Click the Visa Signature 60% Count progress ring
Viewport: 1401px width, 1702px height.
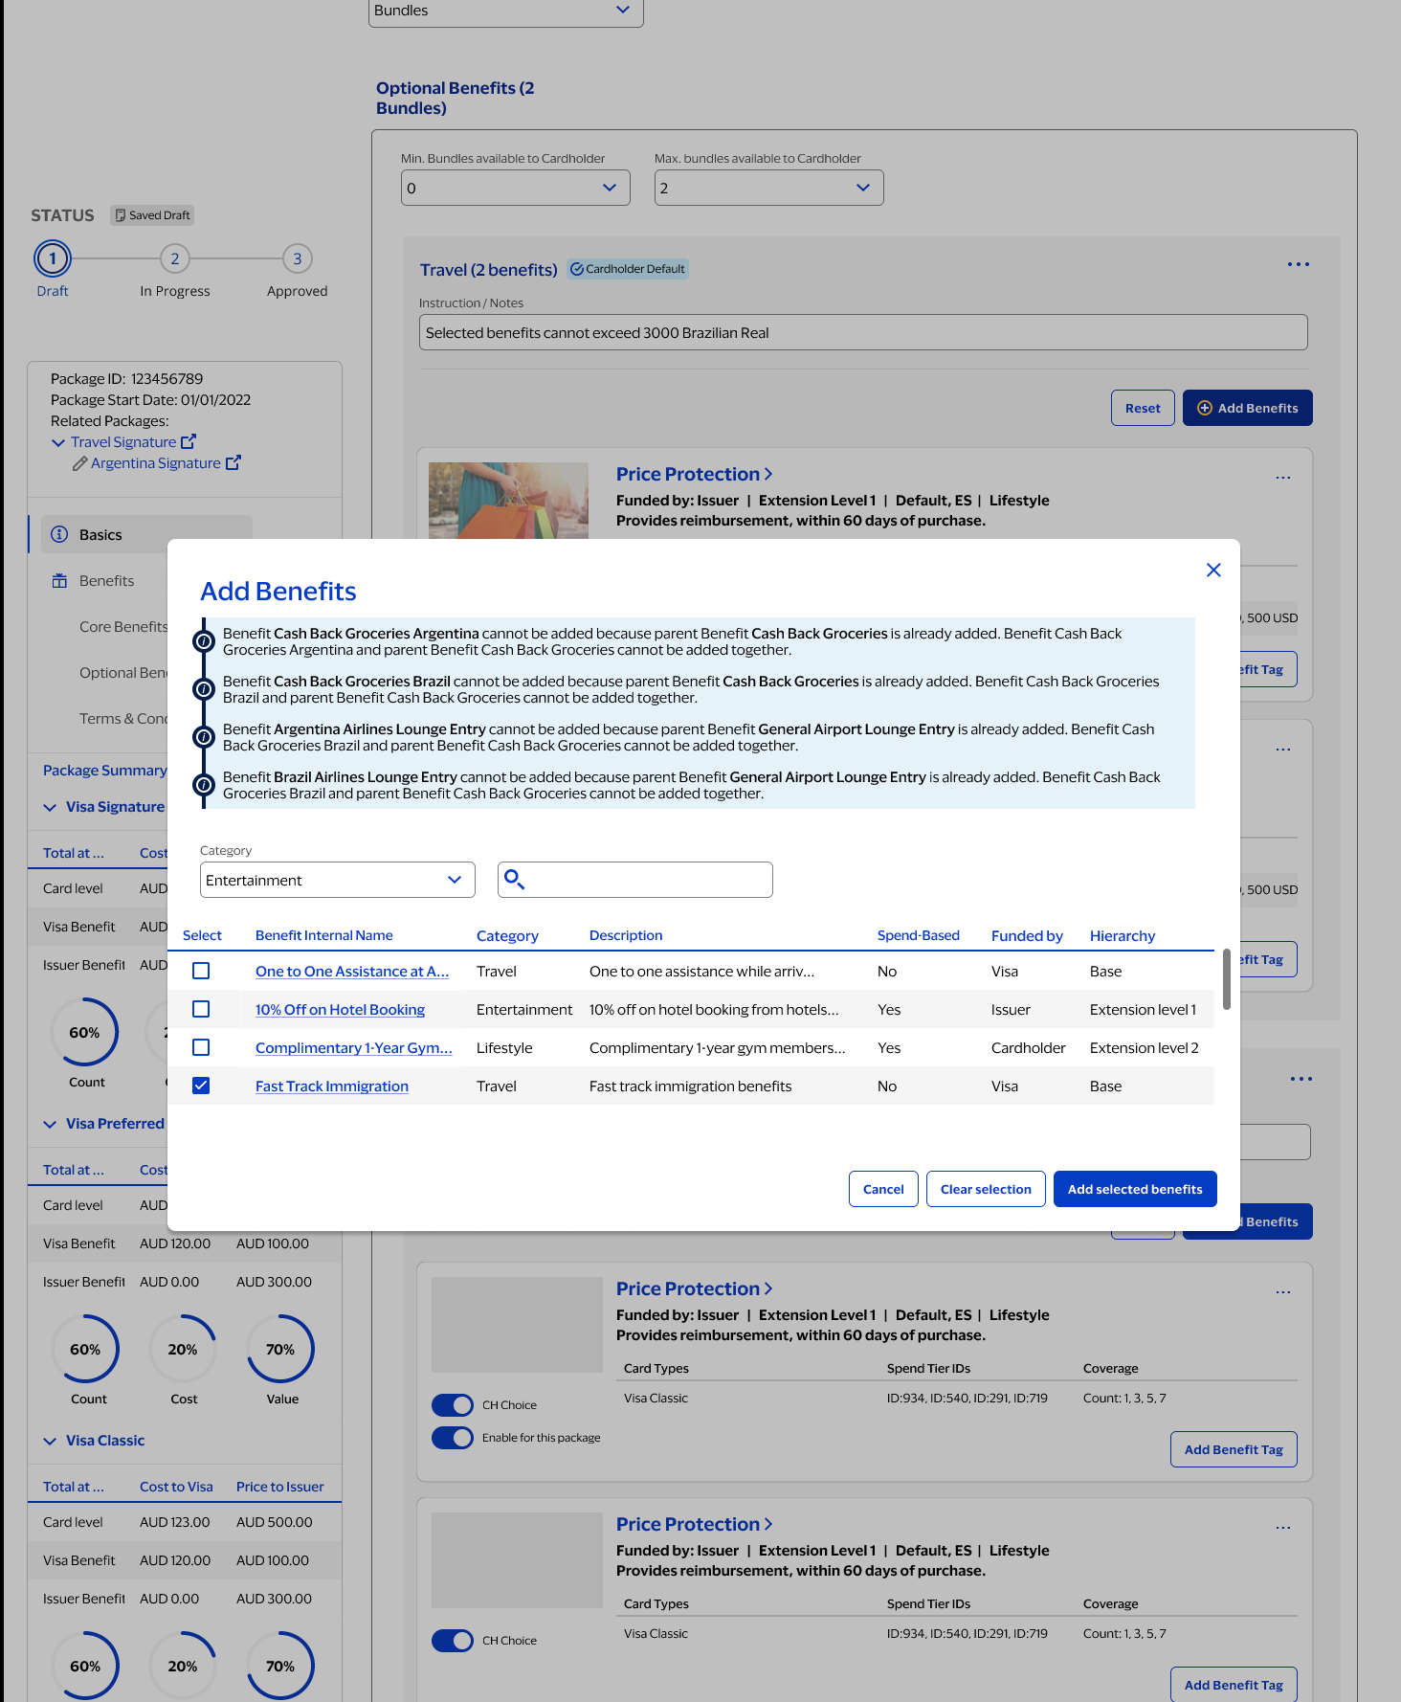(x=85, y=1032)
